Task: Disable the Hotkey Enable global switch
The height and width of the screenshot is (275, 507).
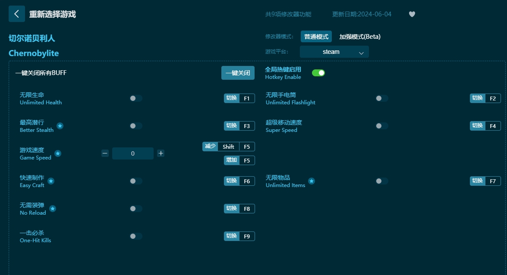Action: pos(318,72)
